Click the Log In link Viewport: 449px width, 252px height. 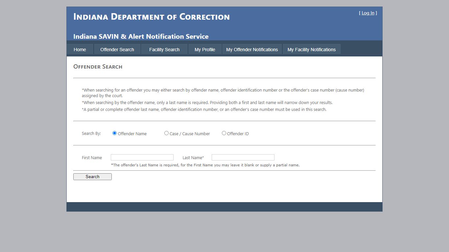pos(368,13)
